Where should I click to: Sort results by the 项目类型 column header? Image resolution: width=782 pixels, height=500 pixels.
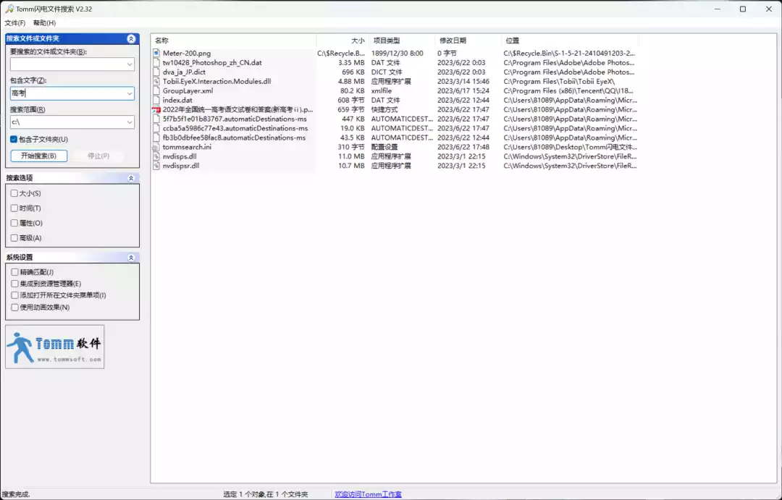coord(402,41)
